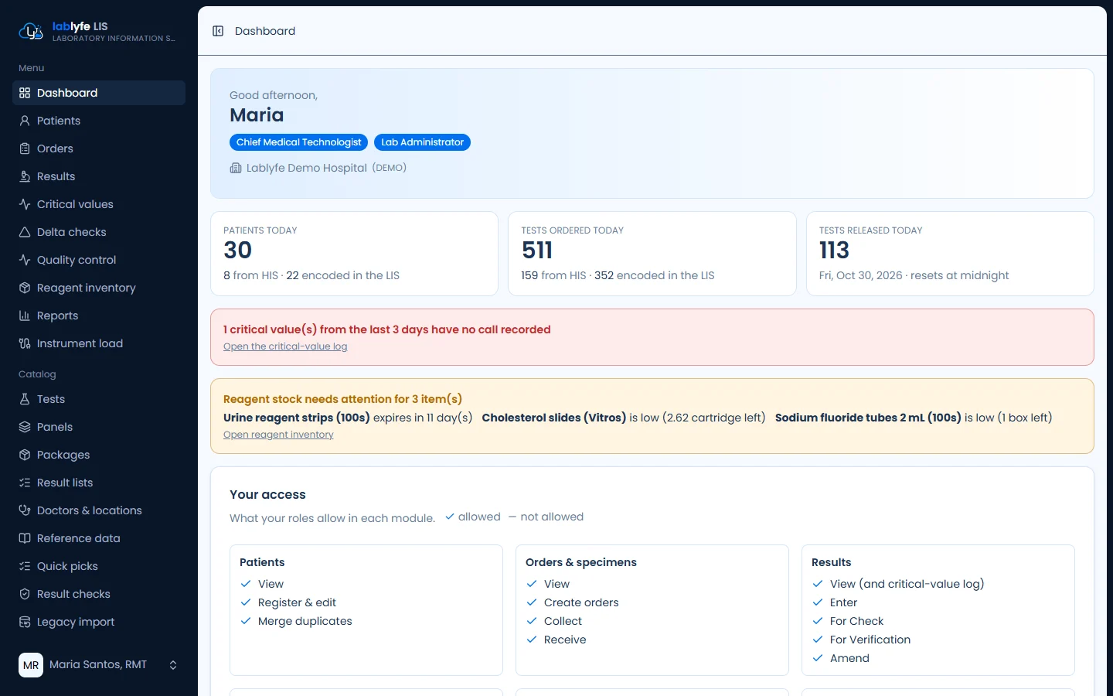Screen dimensions: 1113x696
Task: Open reagent inventory link in stock alert
Action: [x=278, y=435]
